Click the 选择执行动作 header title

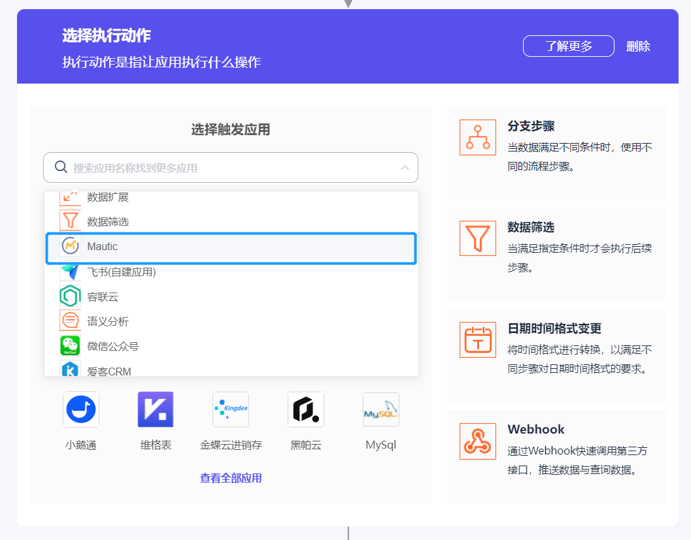coord(107,36)
